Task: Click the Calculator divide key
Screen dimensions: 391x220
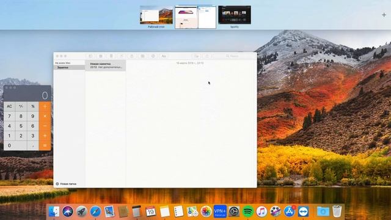Action: (45, 106)
